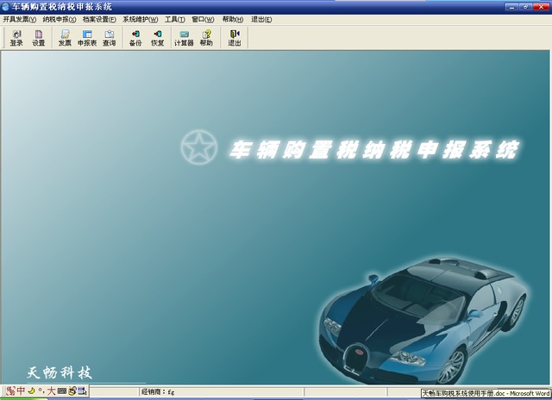Click the IME user face icon
The width and height of the screenshot is (552, 400).
[72, 391]
